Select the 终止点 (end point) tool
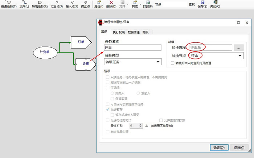 tap(86, 4)
